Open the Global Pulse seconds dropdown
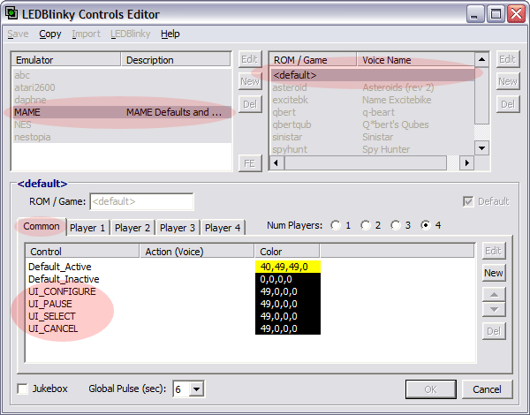The height and width of the screenshot is (415, 530). coord(196,389)
